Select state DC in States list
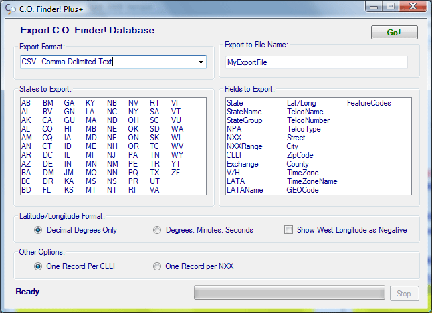This screenshot has height=313, width=432. coord(47,155)
